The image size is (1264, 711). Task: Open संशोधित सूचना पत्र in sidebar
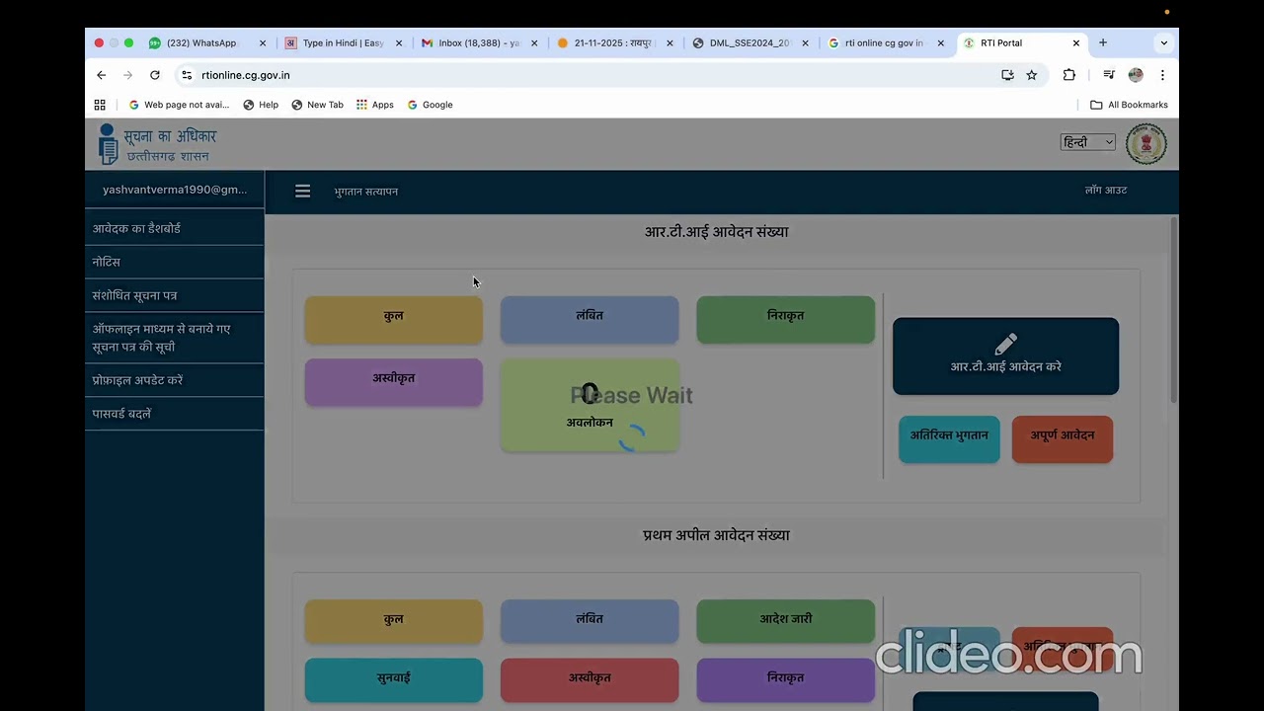(175, 295)
